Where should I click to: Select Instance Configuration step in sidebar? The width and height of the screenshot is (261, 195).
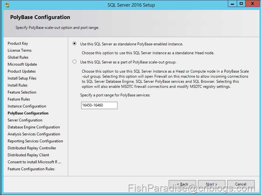point(27,106)
